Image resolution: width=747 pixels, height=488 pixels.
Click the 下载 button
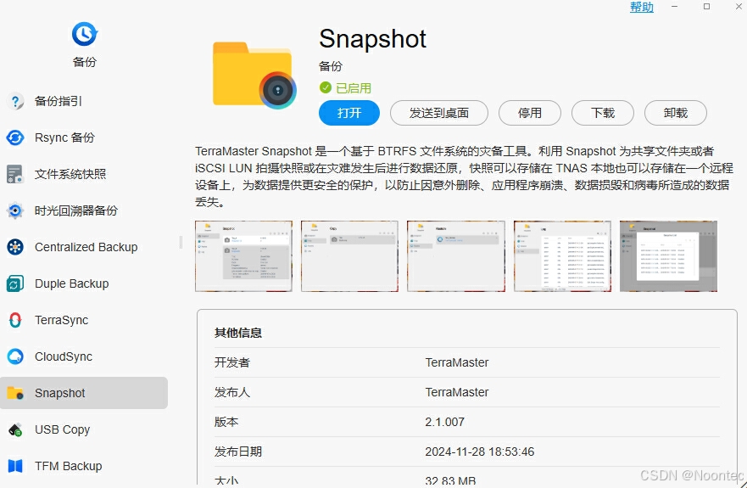[x=603, y=113]
